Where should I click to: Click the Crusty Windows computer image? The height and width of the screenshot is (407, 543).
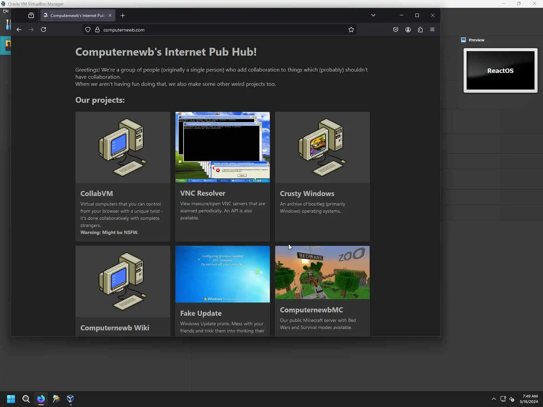click(322, 148)
